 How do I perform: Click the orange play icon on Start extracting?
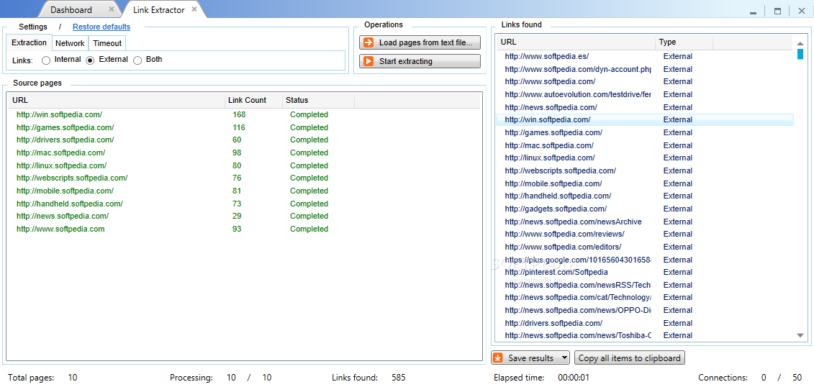click(368, 61)
